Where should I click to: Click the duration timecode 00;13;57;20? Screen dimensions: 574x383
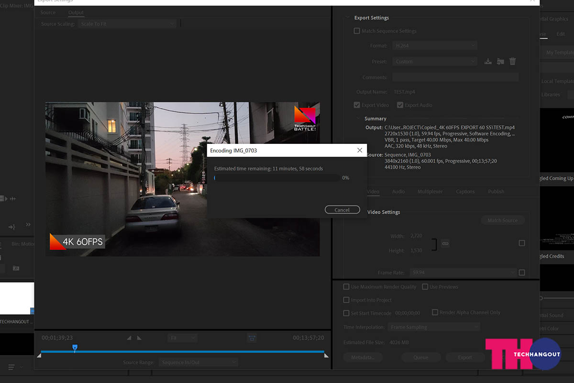(x=309, y=338)
